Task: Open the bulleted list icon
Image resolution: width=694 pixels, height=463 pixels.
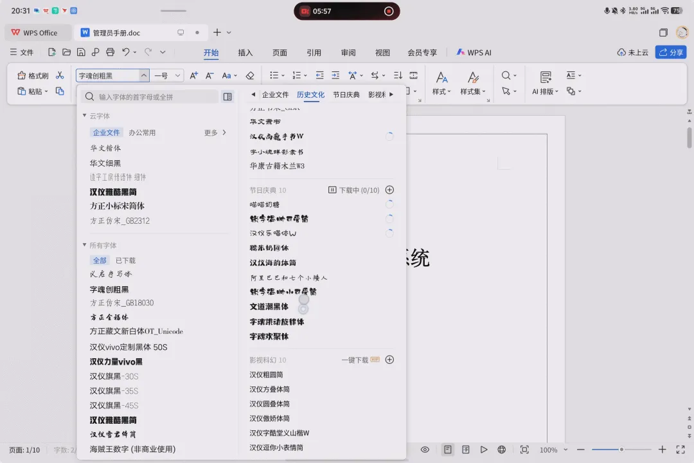Action: (x=274, y=75)
